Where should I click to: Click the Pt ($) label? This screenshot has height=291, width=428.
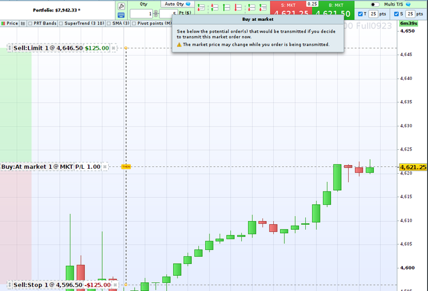[185, 13]
